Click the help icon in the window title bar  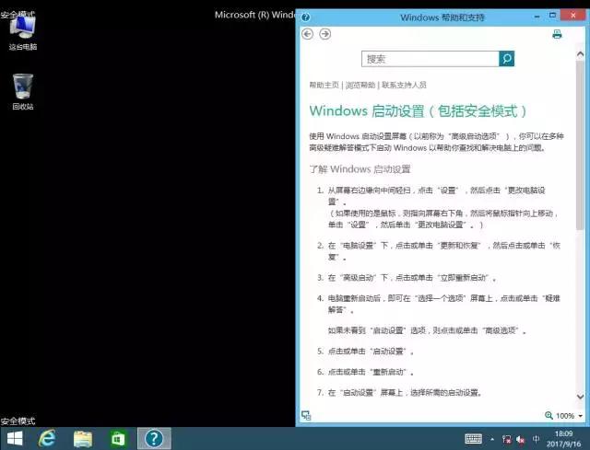pos(305,17)
